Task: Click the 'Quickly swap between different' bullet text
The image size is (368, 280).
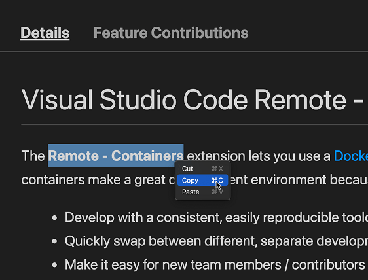Action: point(216,241)
